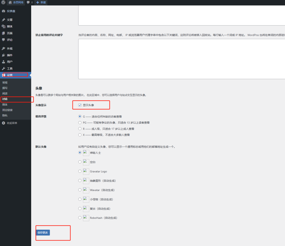Click the plus icon for 新建
Viewport: 285px width, 246px height.
click(38, 2)
